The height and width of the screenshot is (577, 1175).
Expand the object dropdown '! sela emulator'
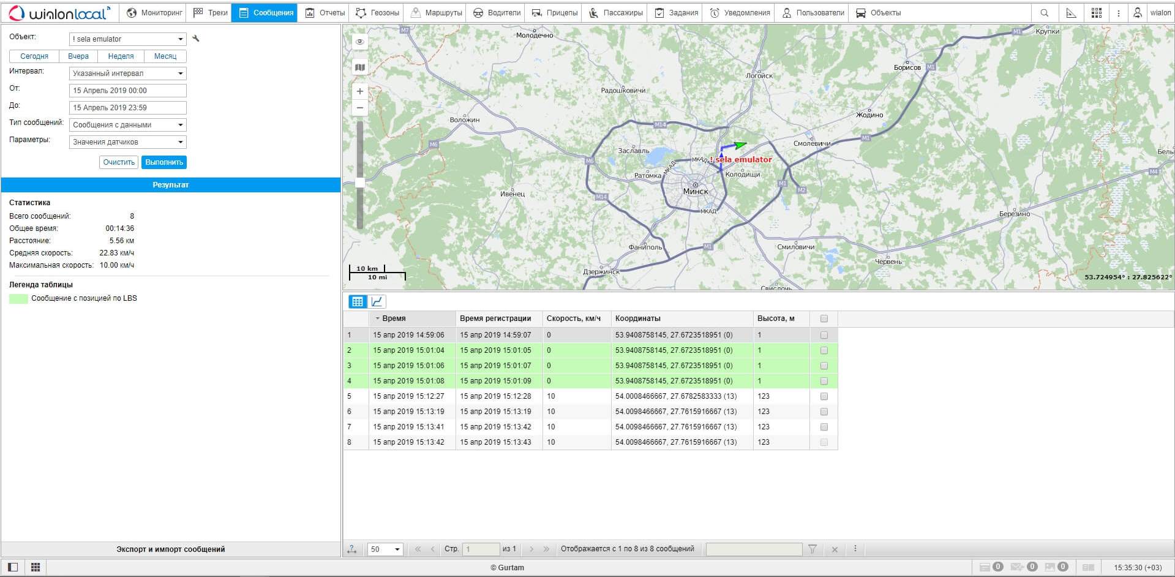coord(127,39)
